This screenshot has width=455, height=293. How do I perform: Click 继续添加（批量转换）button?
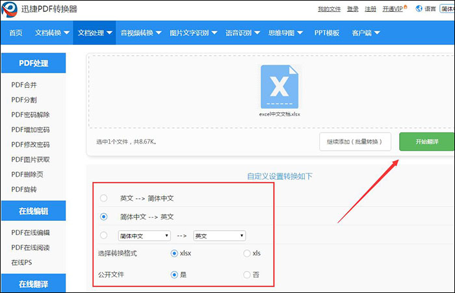click(x=355, y=142)
